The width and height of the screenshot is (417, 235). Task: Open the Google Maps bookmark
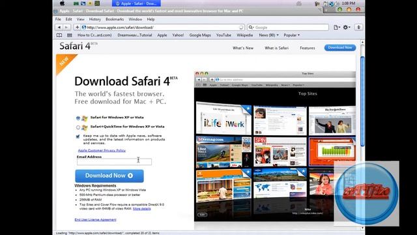pos(200,35)
